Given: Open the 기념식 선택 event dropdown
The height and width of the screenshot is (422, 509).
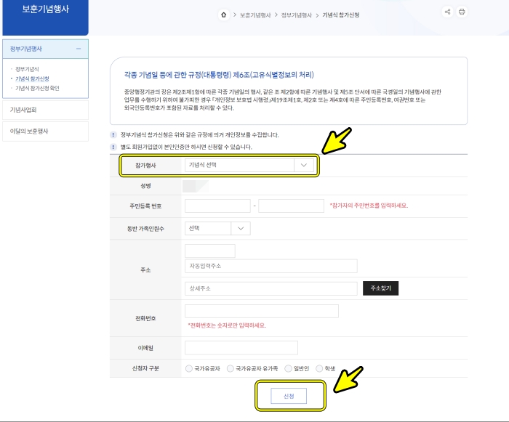Looking at the screenshot, I should click(x=249, y=165).
